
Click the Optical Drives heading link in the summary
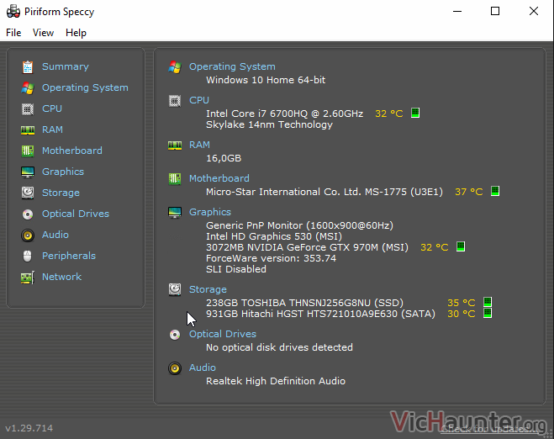(223, 334)
